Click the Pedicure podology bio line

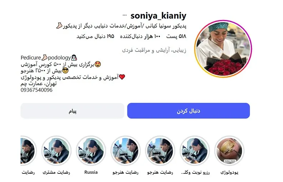(49, 58)
